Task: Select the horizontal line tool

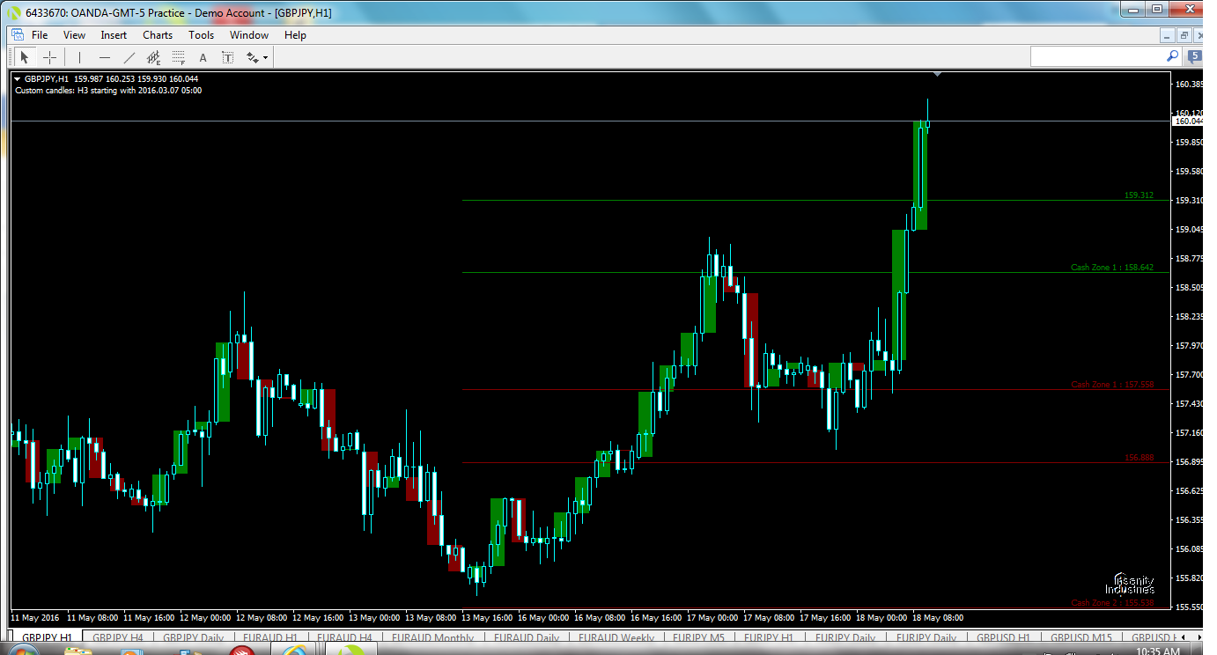Action: point(105,57)
